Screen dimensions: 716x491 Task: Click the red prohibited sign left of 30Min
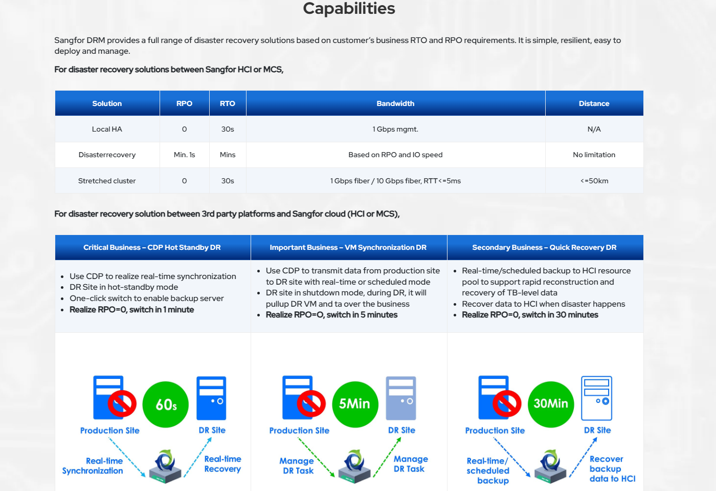click(x=507, y=403)
